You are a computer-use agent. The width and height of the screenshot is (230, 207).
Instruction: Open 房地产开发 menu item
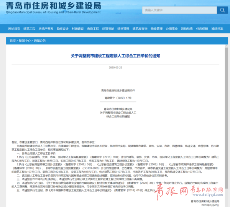tap(46, 29)
